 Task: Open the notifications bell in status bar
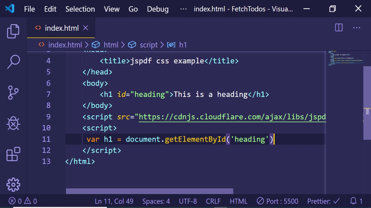pyautogui.click(x=356, y=201)
